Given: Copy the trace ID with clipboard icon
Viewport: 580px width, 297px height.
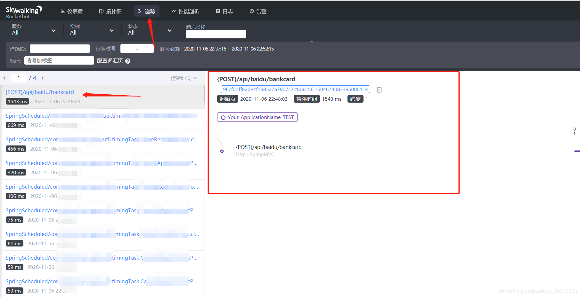Looking at the screenshot, I should pos(379,90).
